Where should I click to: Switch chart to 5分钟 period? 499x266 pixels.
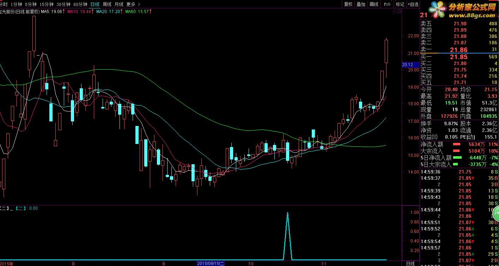coord(31,4)
